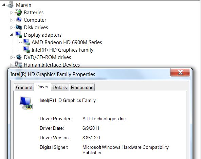
Task: Expand the Batteries tree node
Action: click(12, 13)
